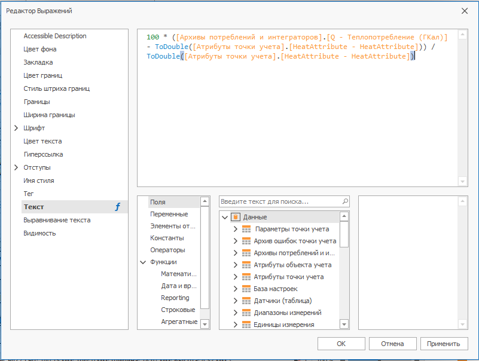Click the Данные database icon

236,217
